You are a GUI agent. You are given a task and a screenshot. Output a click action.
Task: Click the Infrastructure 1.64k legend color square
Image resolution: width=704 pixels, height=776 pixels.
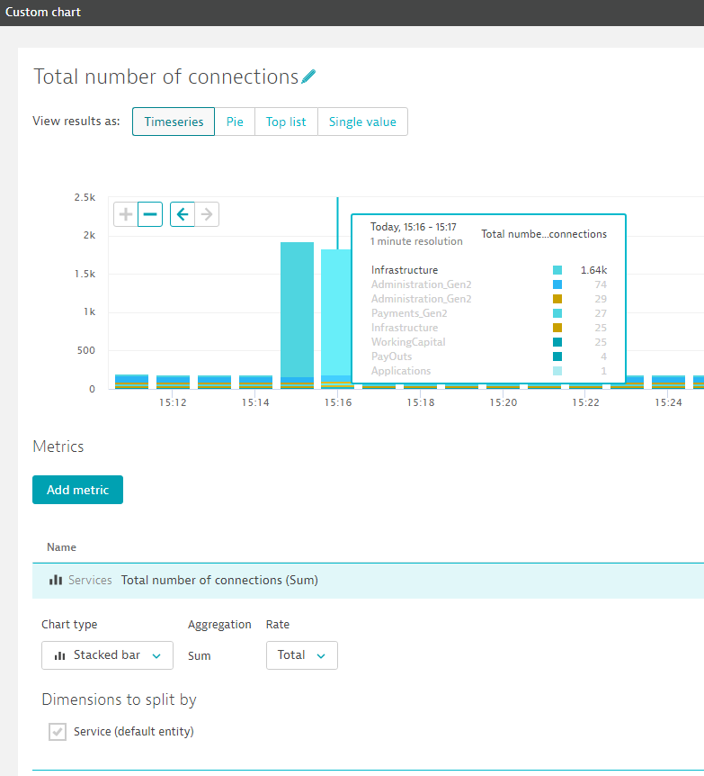click(557, 270)
